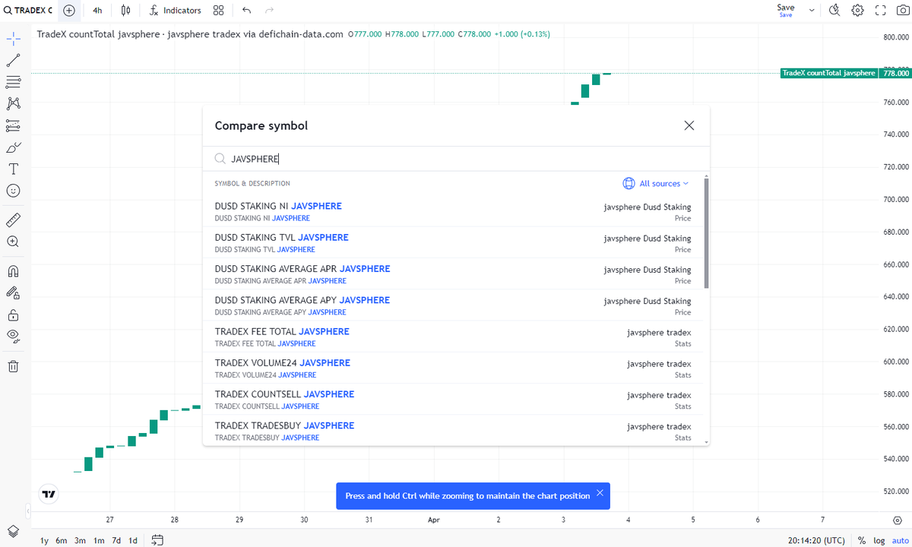Toggle hide all drawings eye icon
Viewport: 912px width, 547px height.
pos(13,337)
